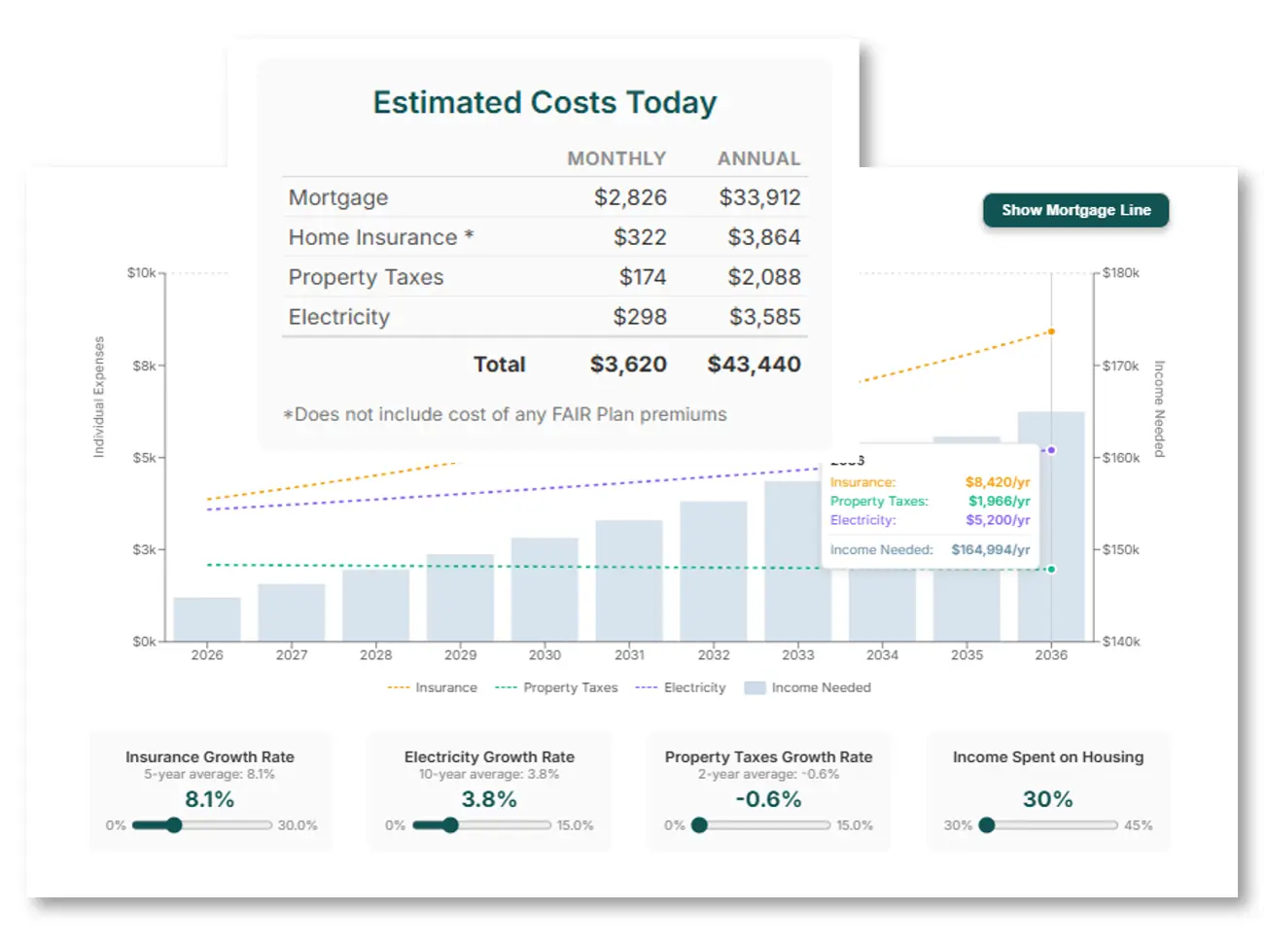The height and width of the screenshot is (946, 1266).
Task: Select the 2029 income needed bar
Action: click(x=460, y=598)
